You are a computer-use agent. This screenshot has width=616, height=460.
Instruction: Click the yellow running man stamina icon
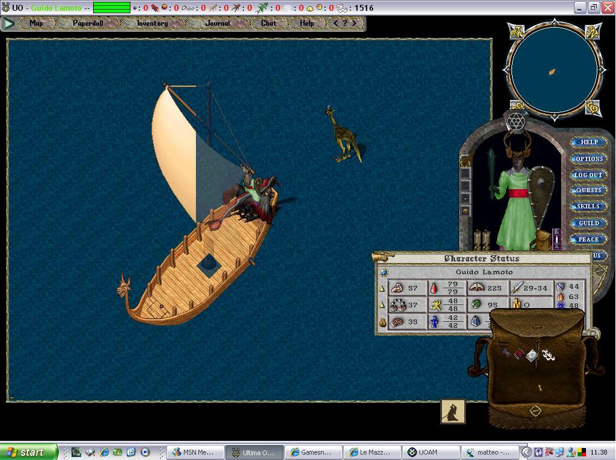[435, 305]
